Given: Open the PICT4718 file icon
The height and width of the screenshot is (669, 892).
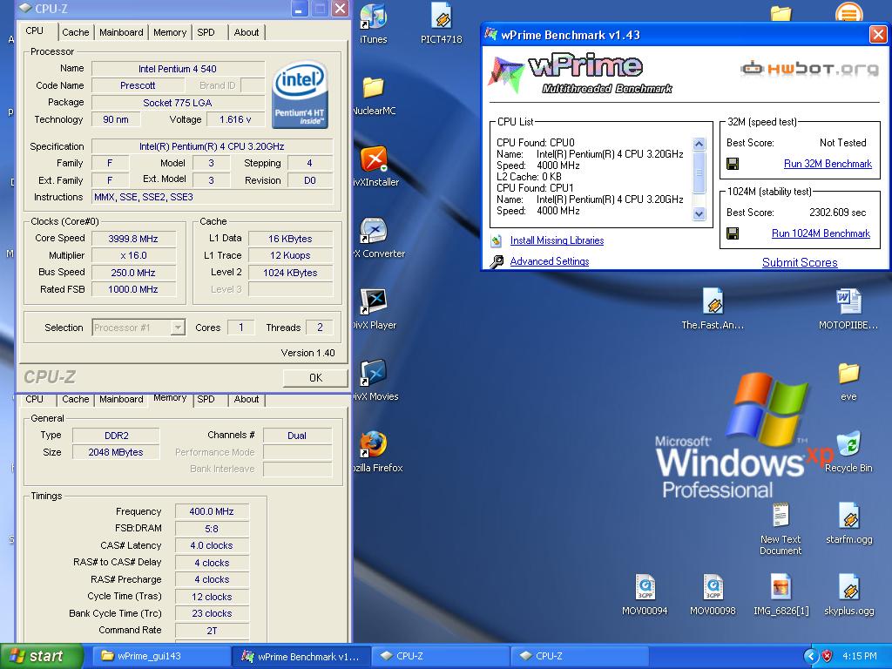Looking at the screenshot, I should pyautogui.click(x=442, y=16).
